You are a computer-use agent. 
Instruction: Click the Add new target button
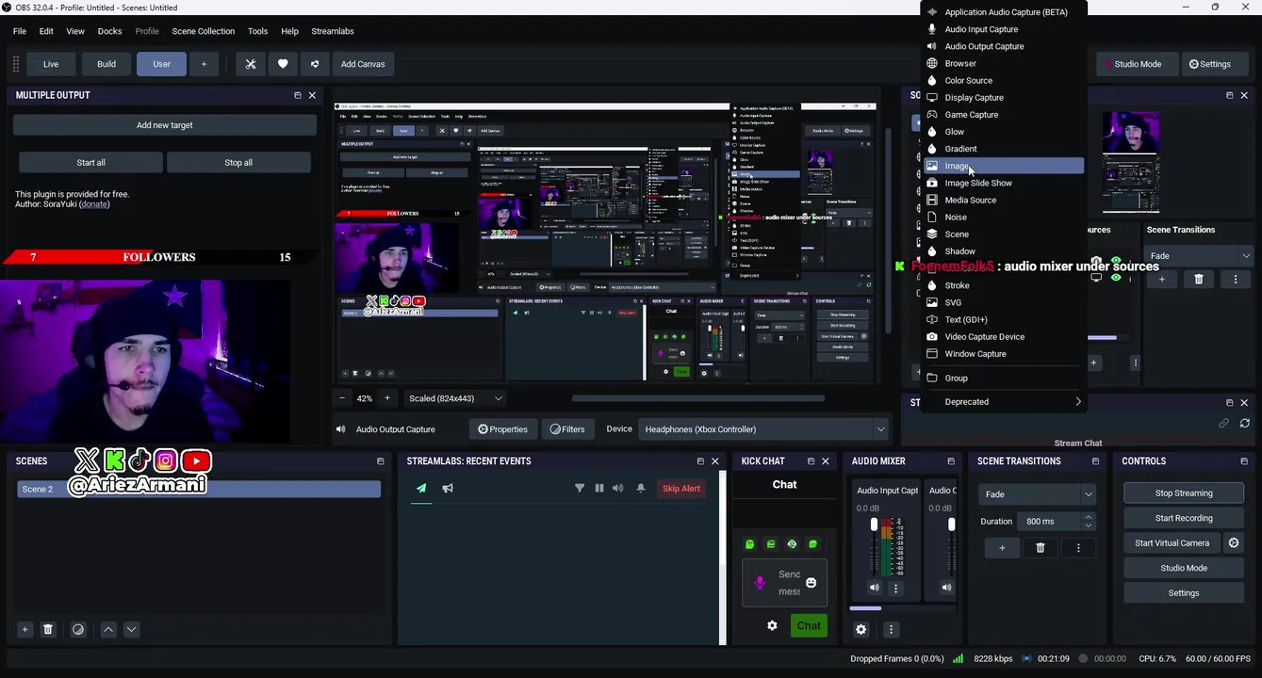click(x=165, y=125)
